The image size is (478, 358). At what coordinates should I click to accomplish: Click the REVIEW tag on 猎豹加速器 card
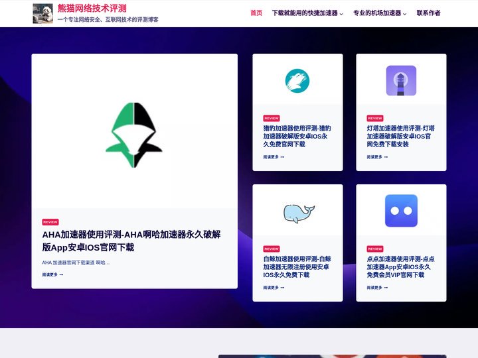tap(272, 118)
